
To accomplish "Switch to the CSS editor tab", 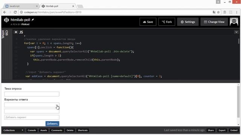I will [7, 33].
